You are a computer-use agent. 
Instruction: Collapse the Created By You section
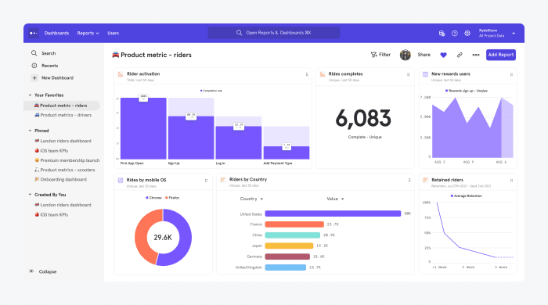coord(30,195)
